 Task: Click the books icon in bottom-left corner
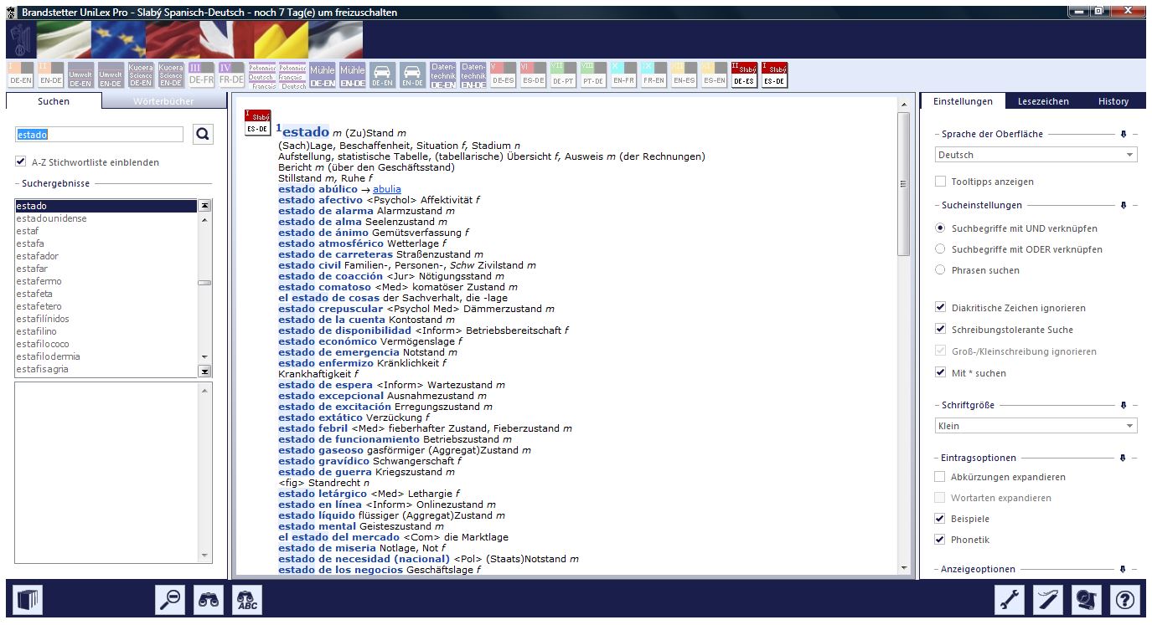29,599
